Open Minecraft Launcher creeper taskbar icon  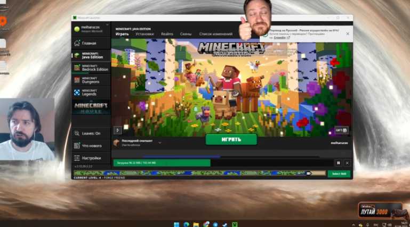[235, 224]
